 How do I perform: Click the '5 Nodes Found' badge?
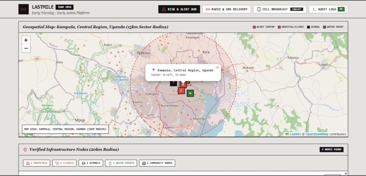(x=331, y=149)
